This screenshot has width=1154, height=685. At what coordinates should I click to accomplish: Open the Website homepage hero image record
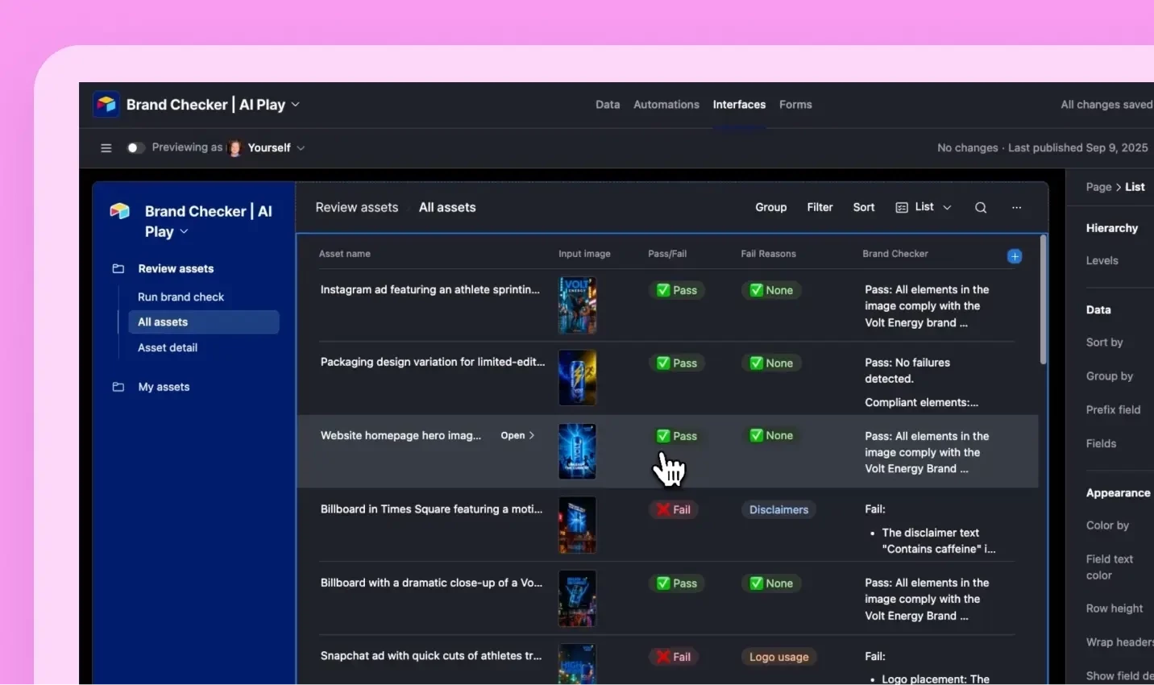coord(518,436)
